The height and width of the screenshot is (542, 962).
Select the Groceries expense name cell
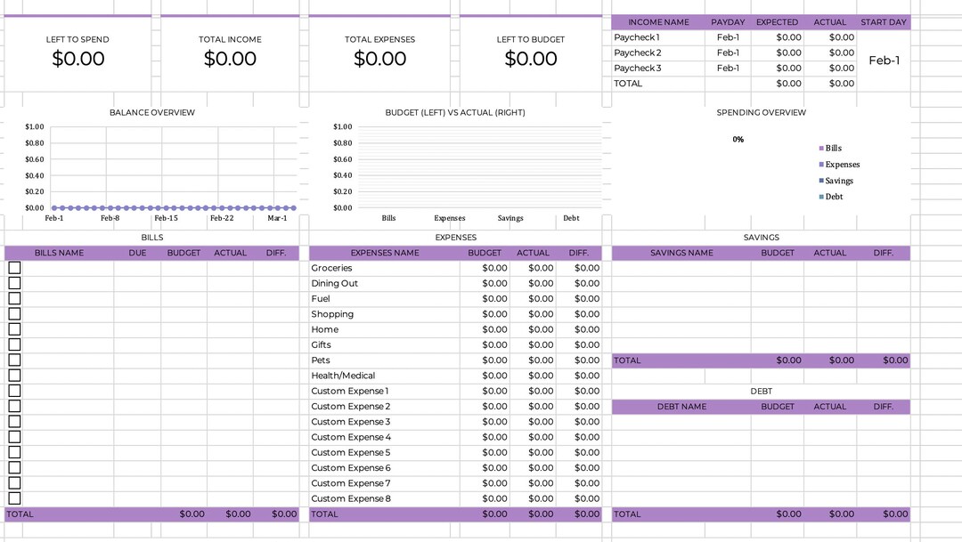click(x=385, y=268)
